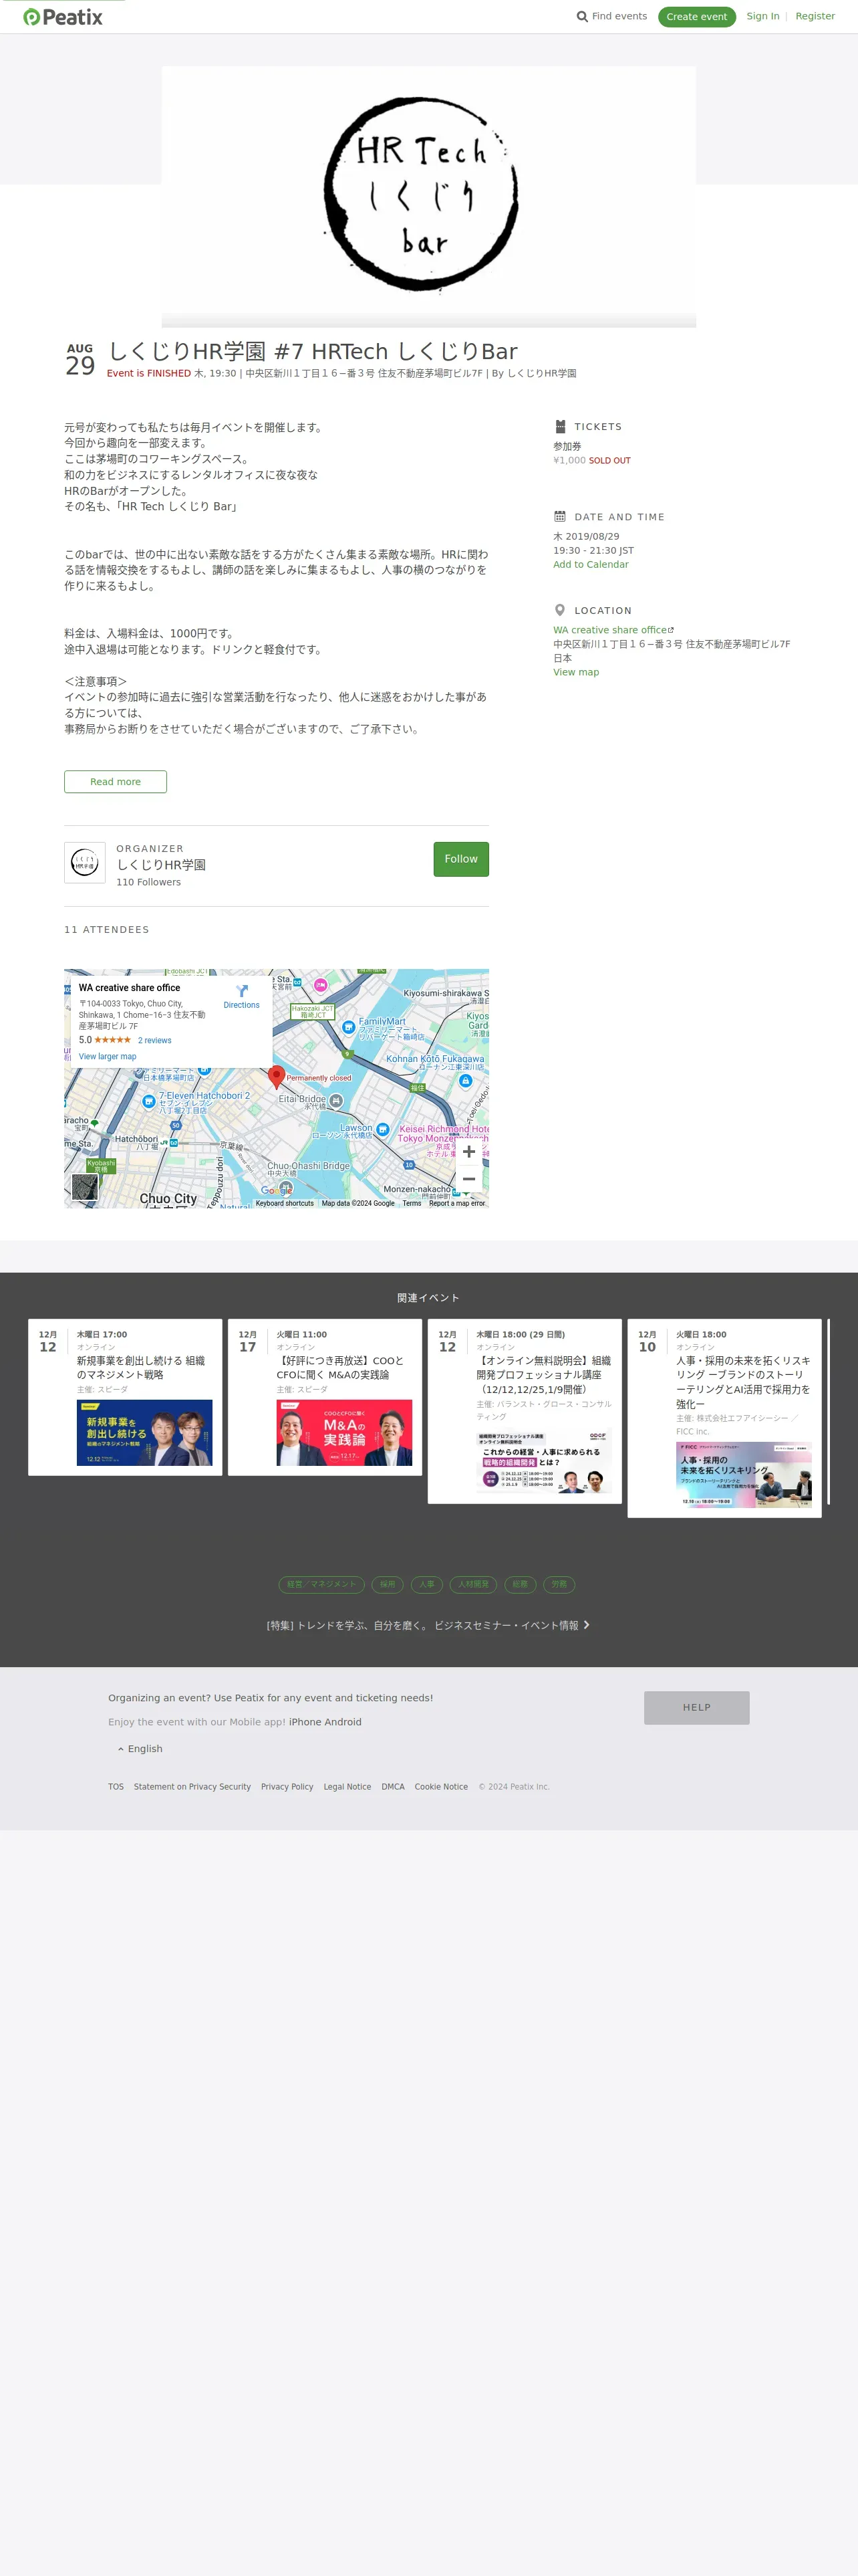Click the Eitai Bridge landmark icon
This screenshot has height=2576, width=858.
[x=337, y=1100]
